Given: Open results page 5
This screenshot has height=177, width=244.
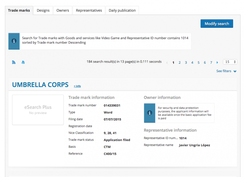Looking at the screenshot, I should pos(198,63).
